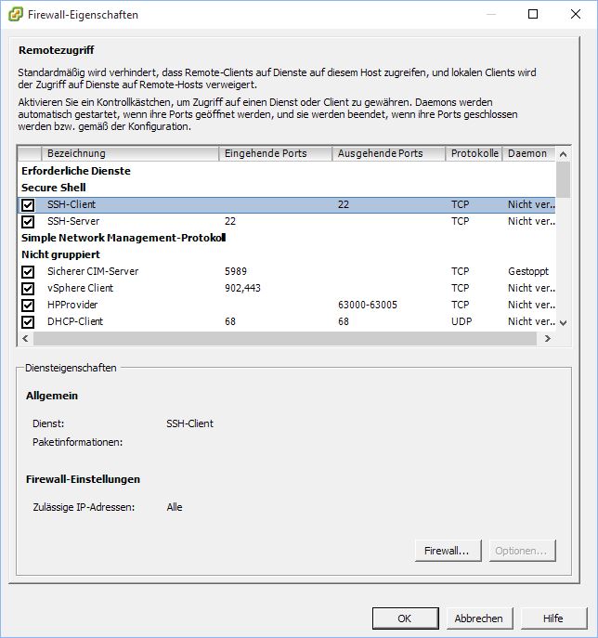
Task: Click the horizontal scrollbar right arrow
Action: (548, 339)
